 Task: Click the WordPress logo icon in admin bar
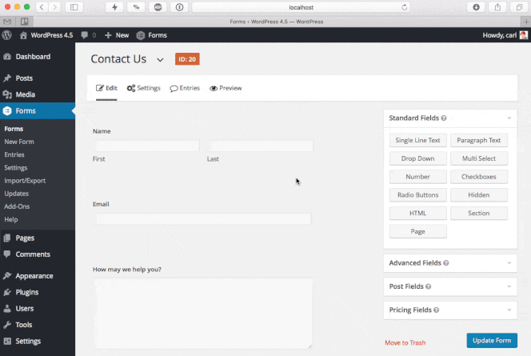click(6, 35)
